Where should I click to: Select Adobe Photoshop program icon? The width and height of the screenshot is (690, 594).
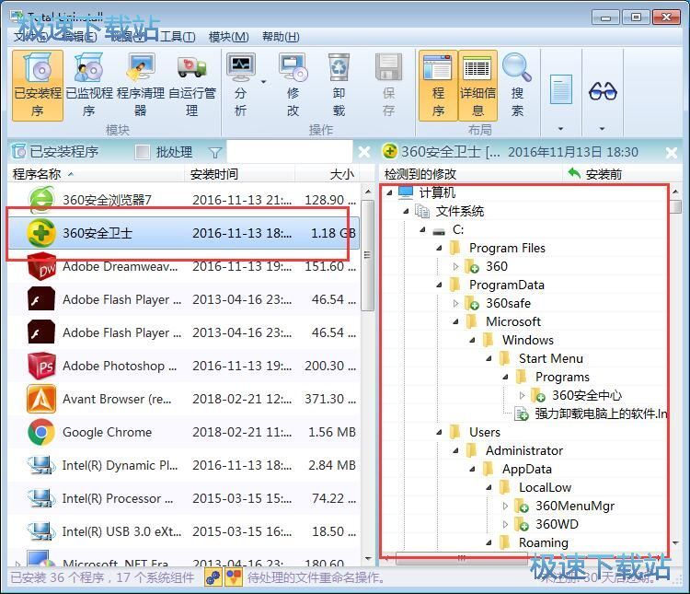41,366
